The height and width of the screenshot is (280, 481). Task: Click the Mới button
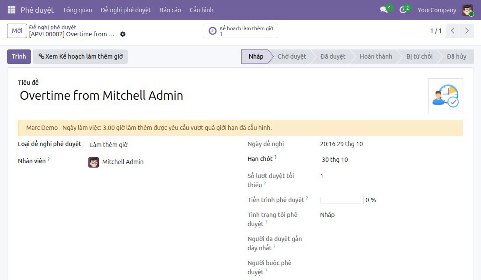click(x=17, y=31)
